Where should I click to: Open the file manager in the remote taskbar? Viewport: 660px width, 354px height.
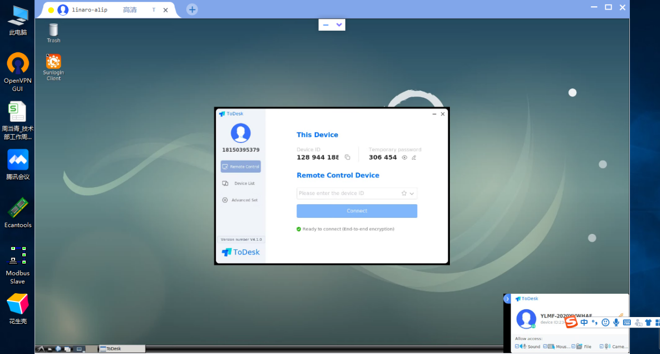(x=50, y=349)
